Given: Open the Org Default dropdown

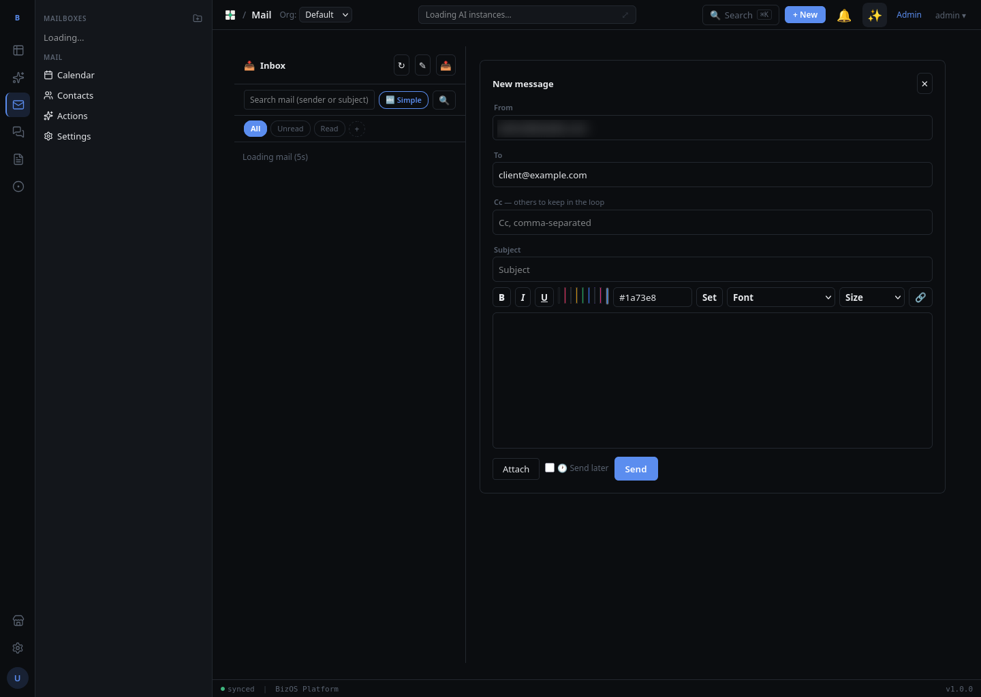Looking at the screenshot, I should coord(326,14).
